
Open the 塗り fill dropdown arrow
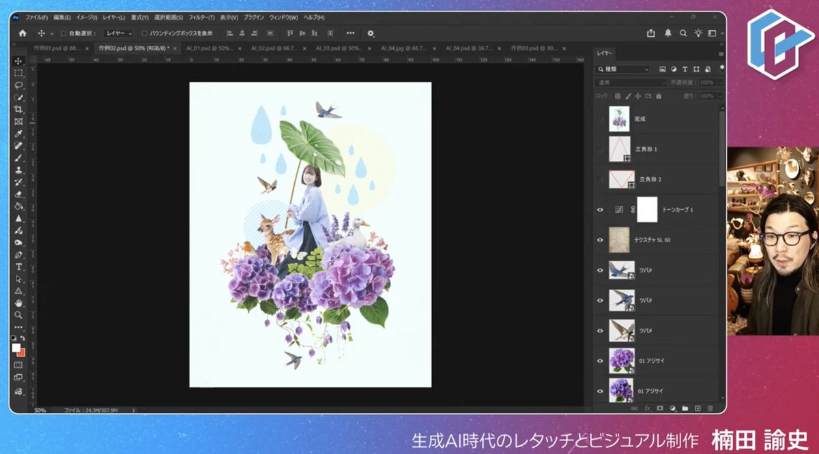[x=719, y=96]
